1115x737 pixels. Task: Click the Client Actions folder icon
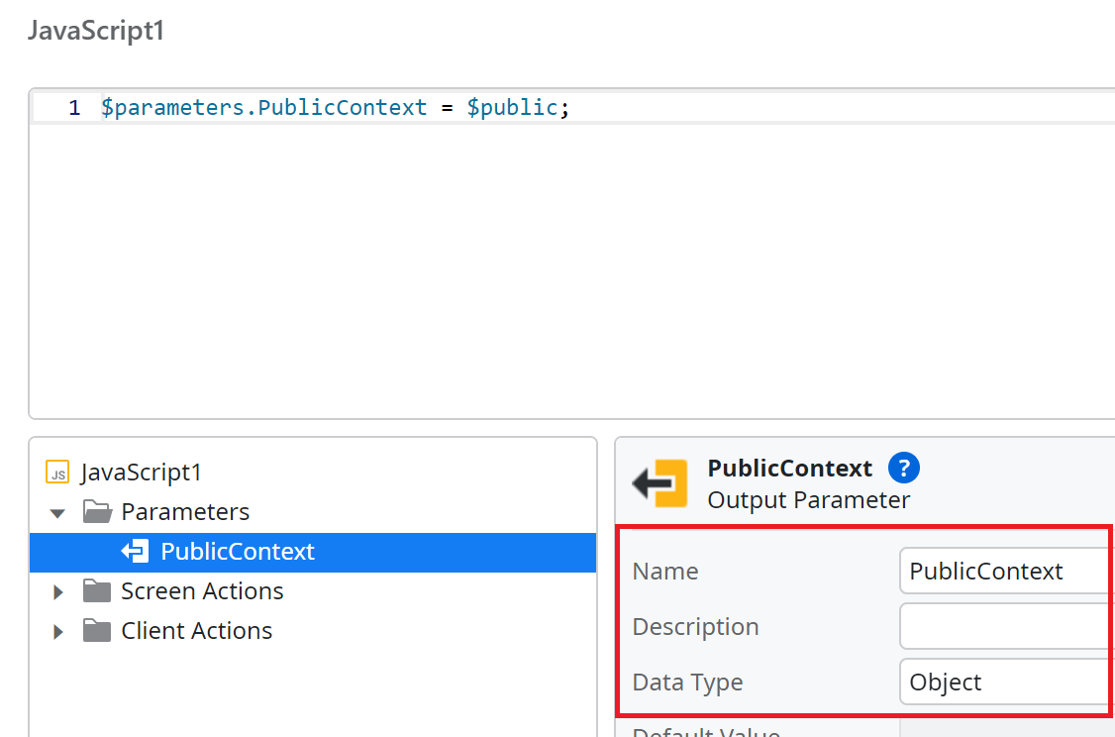[96, 631]
